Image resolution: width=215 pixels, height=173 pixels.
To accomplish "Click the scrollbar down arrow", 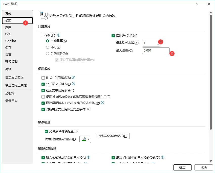I will 211,161.
